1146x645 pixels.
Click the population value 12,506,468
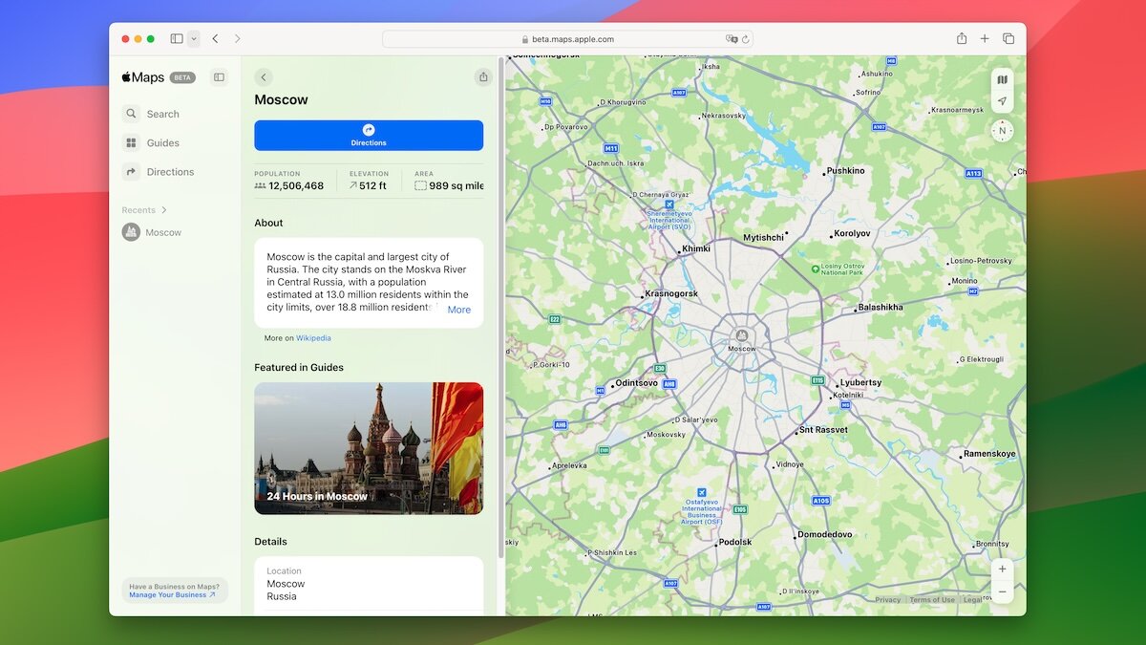pos(296,186)
